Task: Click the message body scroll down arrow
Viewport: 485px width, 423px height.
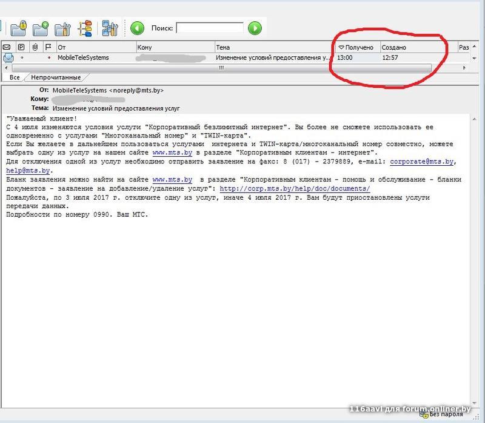Action: click(475, 402)
